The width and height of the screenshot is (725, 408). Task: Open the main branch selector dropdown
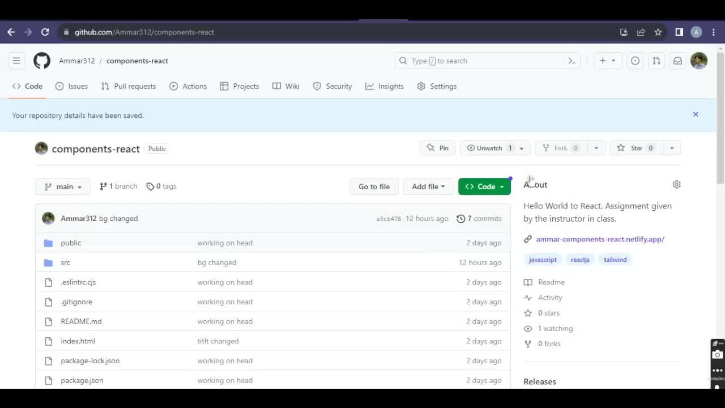[63, 186]
